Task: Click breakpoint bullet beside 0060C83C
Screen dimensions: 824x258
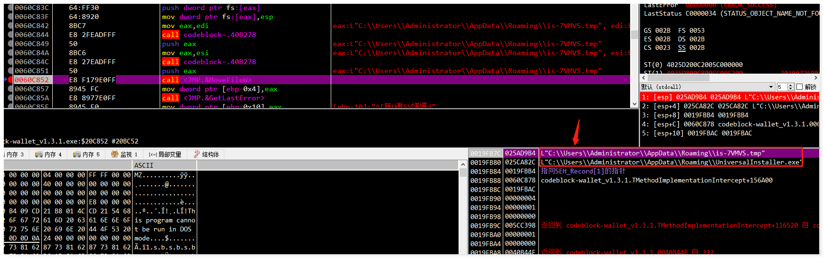Action: (x=10, y=8)
